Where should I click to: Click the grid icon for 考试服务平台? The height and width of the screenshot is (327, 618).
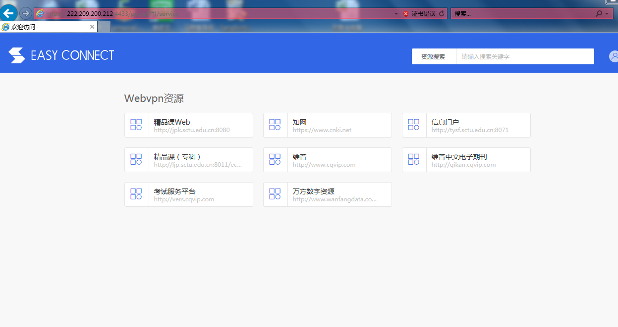136,194
